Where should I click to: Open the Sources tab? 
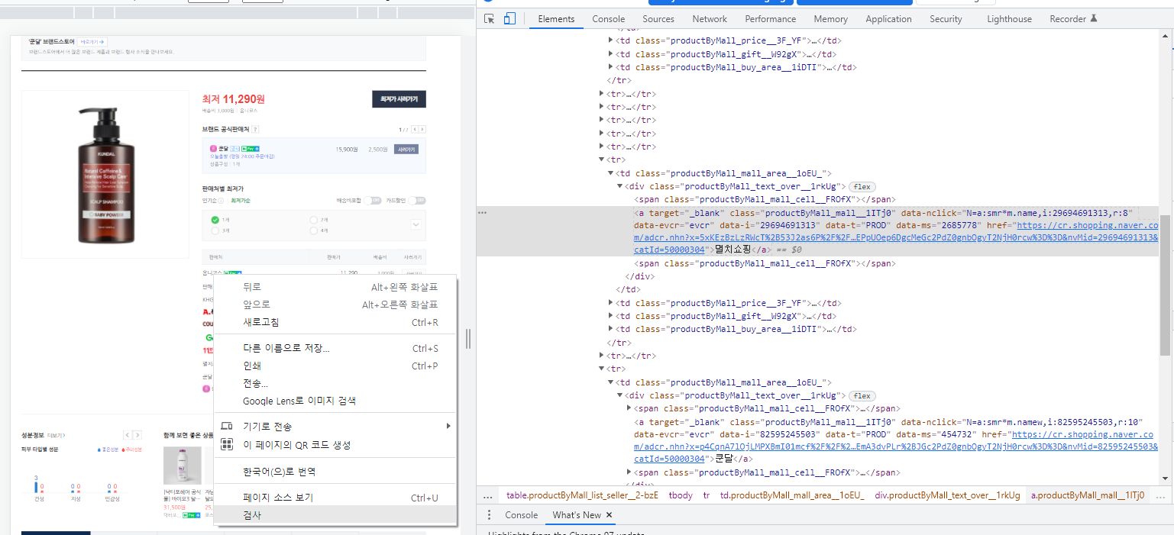coord(658,19)
